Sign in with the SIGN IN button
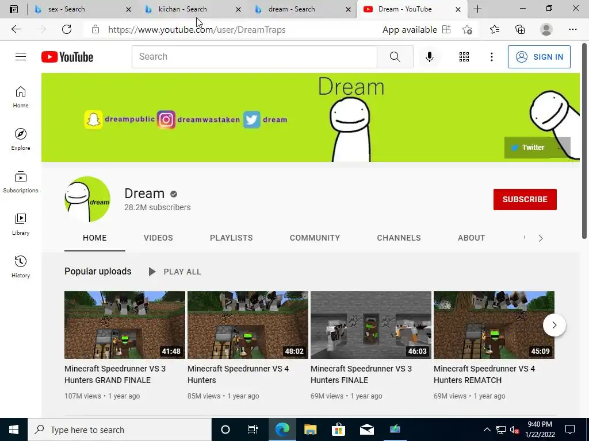The image size is (589, 441). [539, 57]
